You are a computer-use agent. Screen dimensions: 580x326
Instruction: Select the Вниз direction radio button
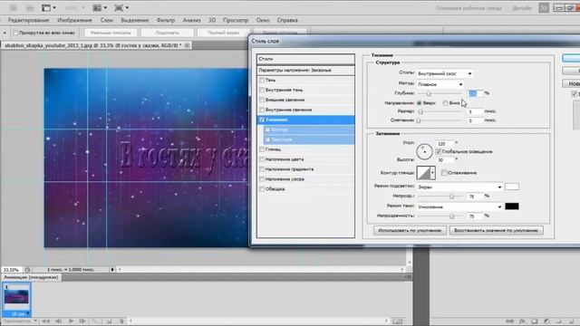pos(445,103)
